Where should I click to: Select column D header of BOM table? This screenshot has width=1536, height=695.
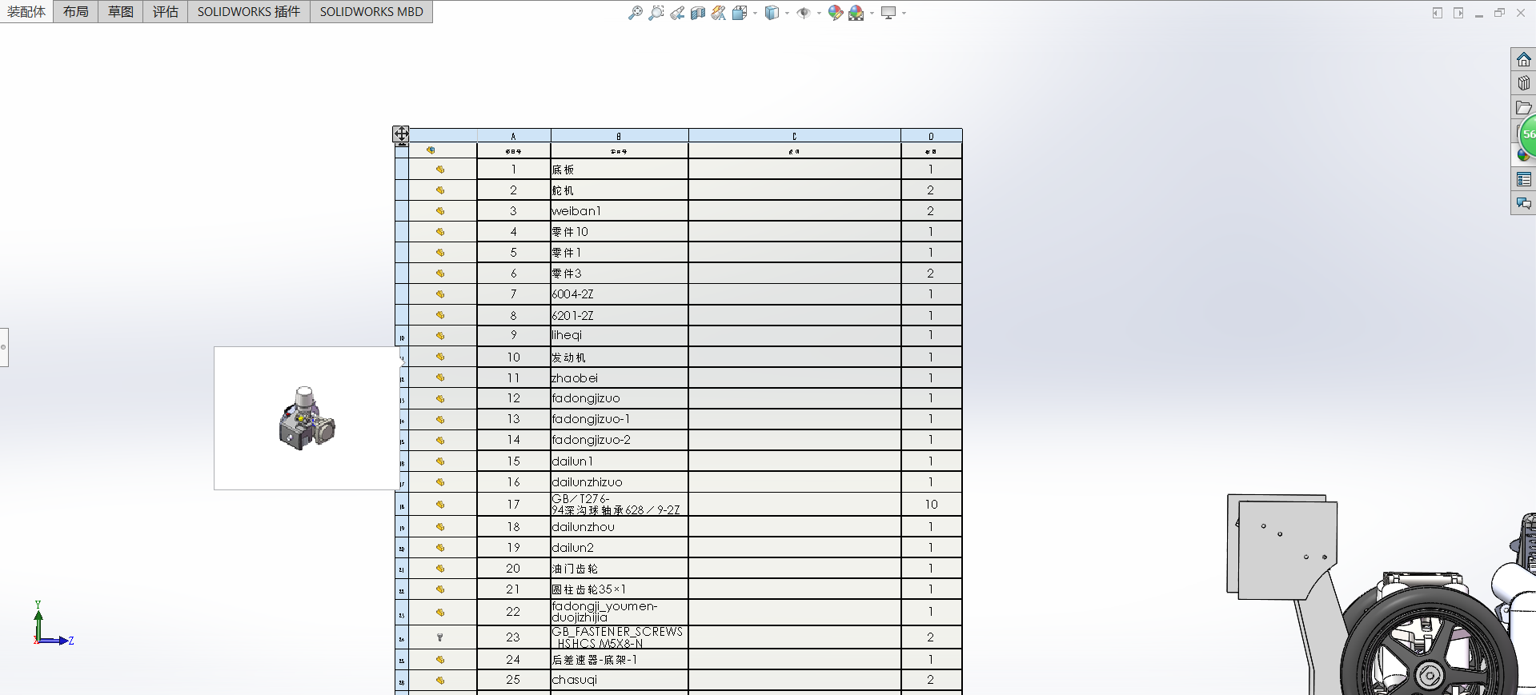(x=932, y=136)
